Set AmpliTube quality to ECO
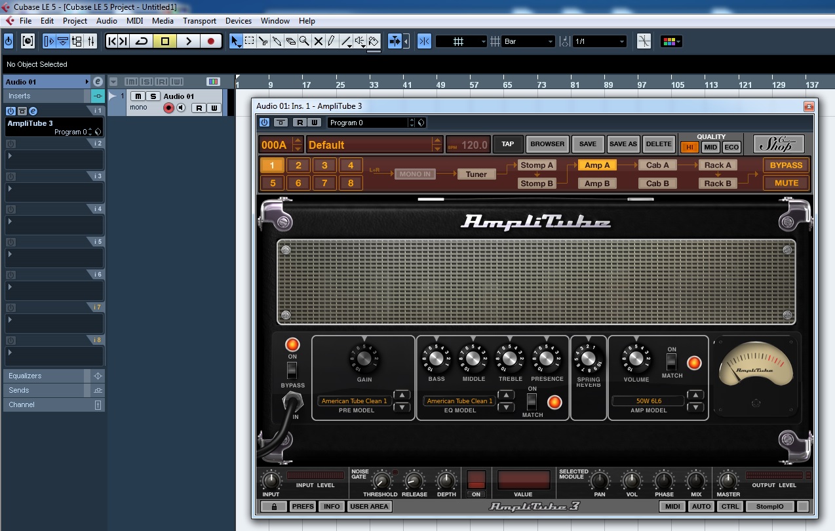 click(731, 147)
